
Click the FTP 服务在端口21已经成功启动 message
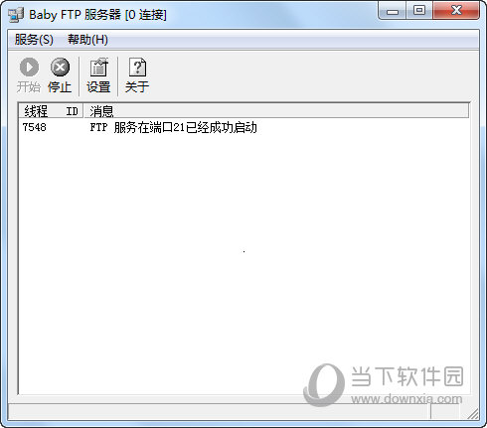point(173,127)
